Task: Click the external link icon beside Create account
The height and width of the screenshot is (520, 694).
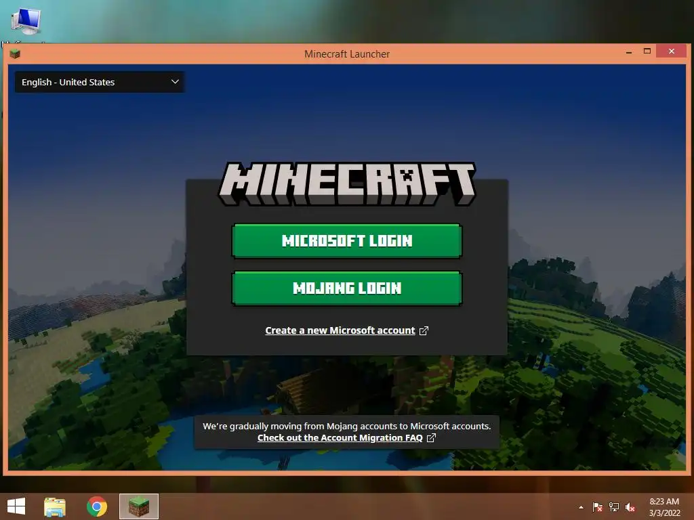Action: click(x=424, y=330)
